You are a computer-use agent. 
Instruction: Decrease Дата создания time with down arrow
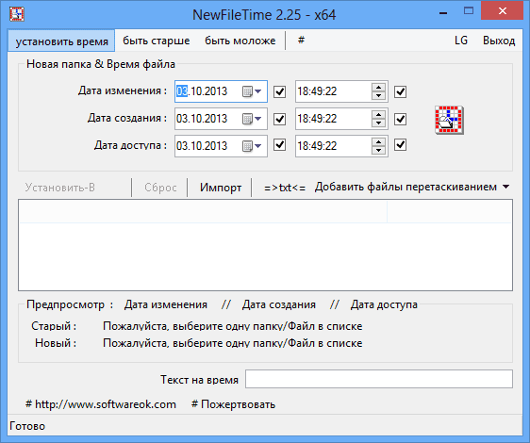point(378,123)
